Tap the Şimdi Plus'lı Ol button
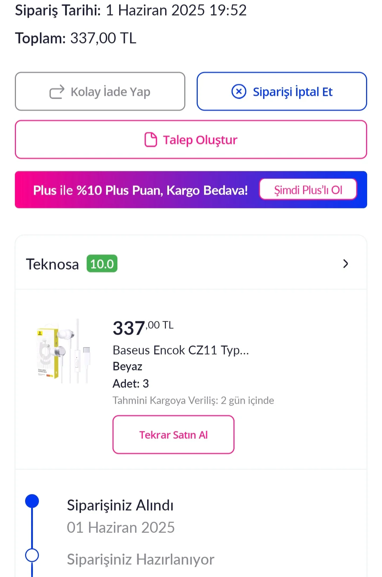The height and width of the screenshot is (577, 382). (308, 190)
